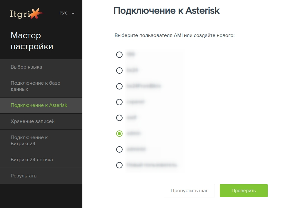The width and height of the screenshot is (287, 208).
Task: Open Хранение записей step
Action: 41,121
